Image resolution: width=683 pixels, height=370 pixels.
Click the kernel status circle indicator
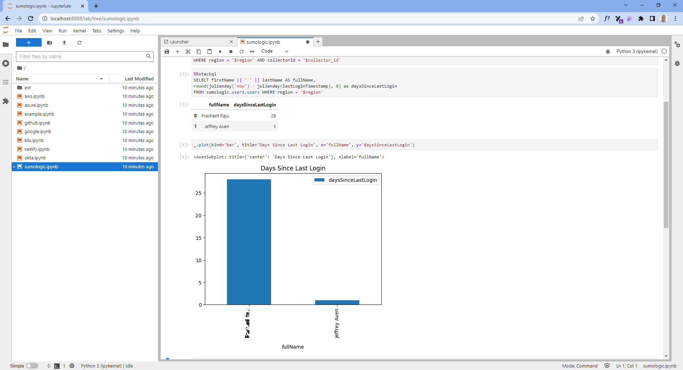(665, 51)
